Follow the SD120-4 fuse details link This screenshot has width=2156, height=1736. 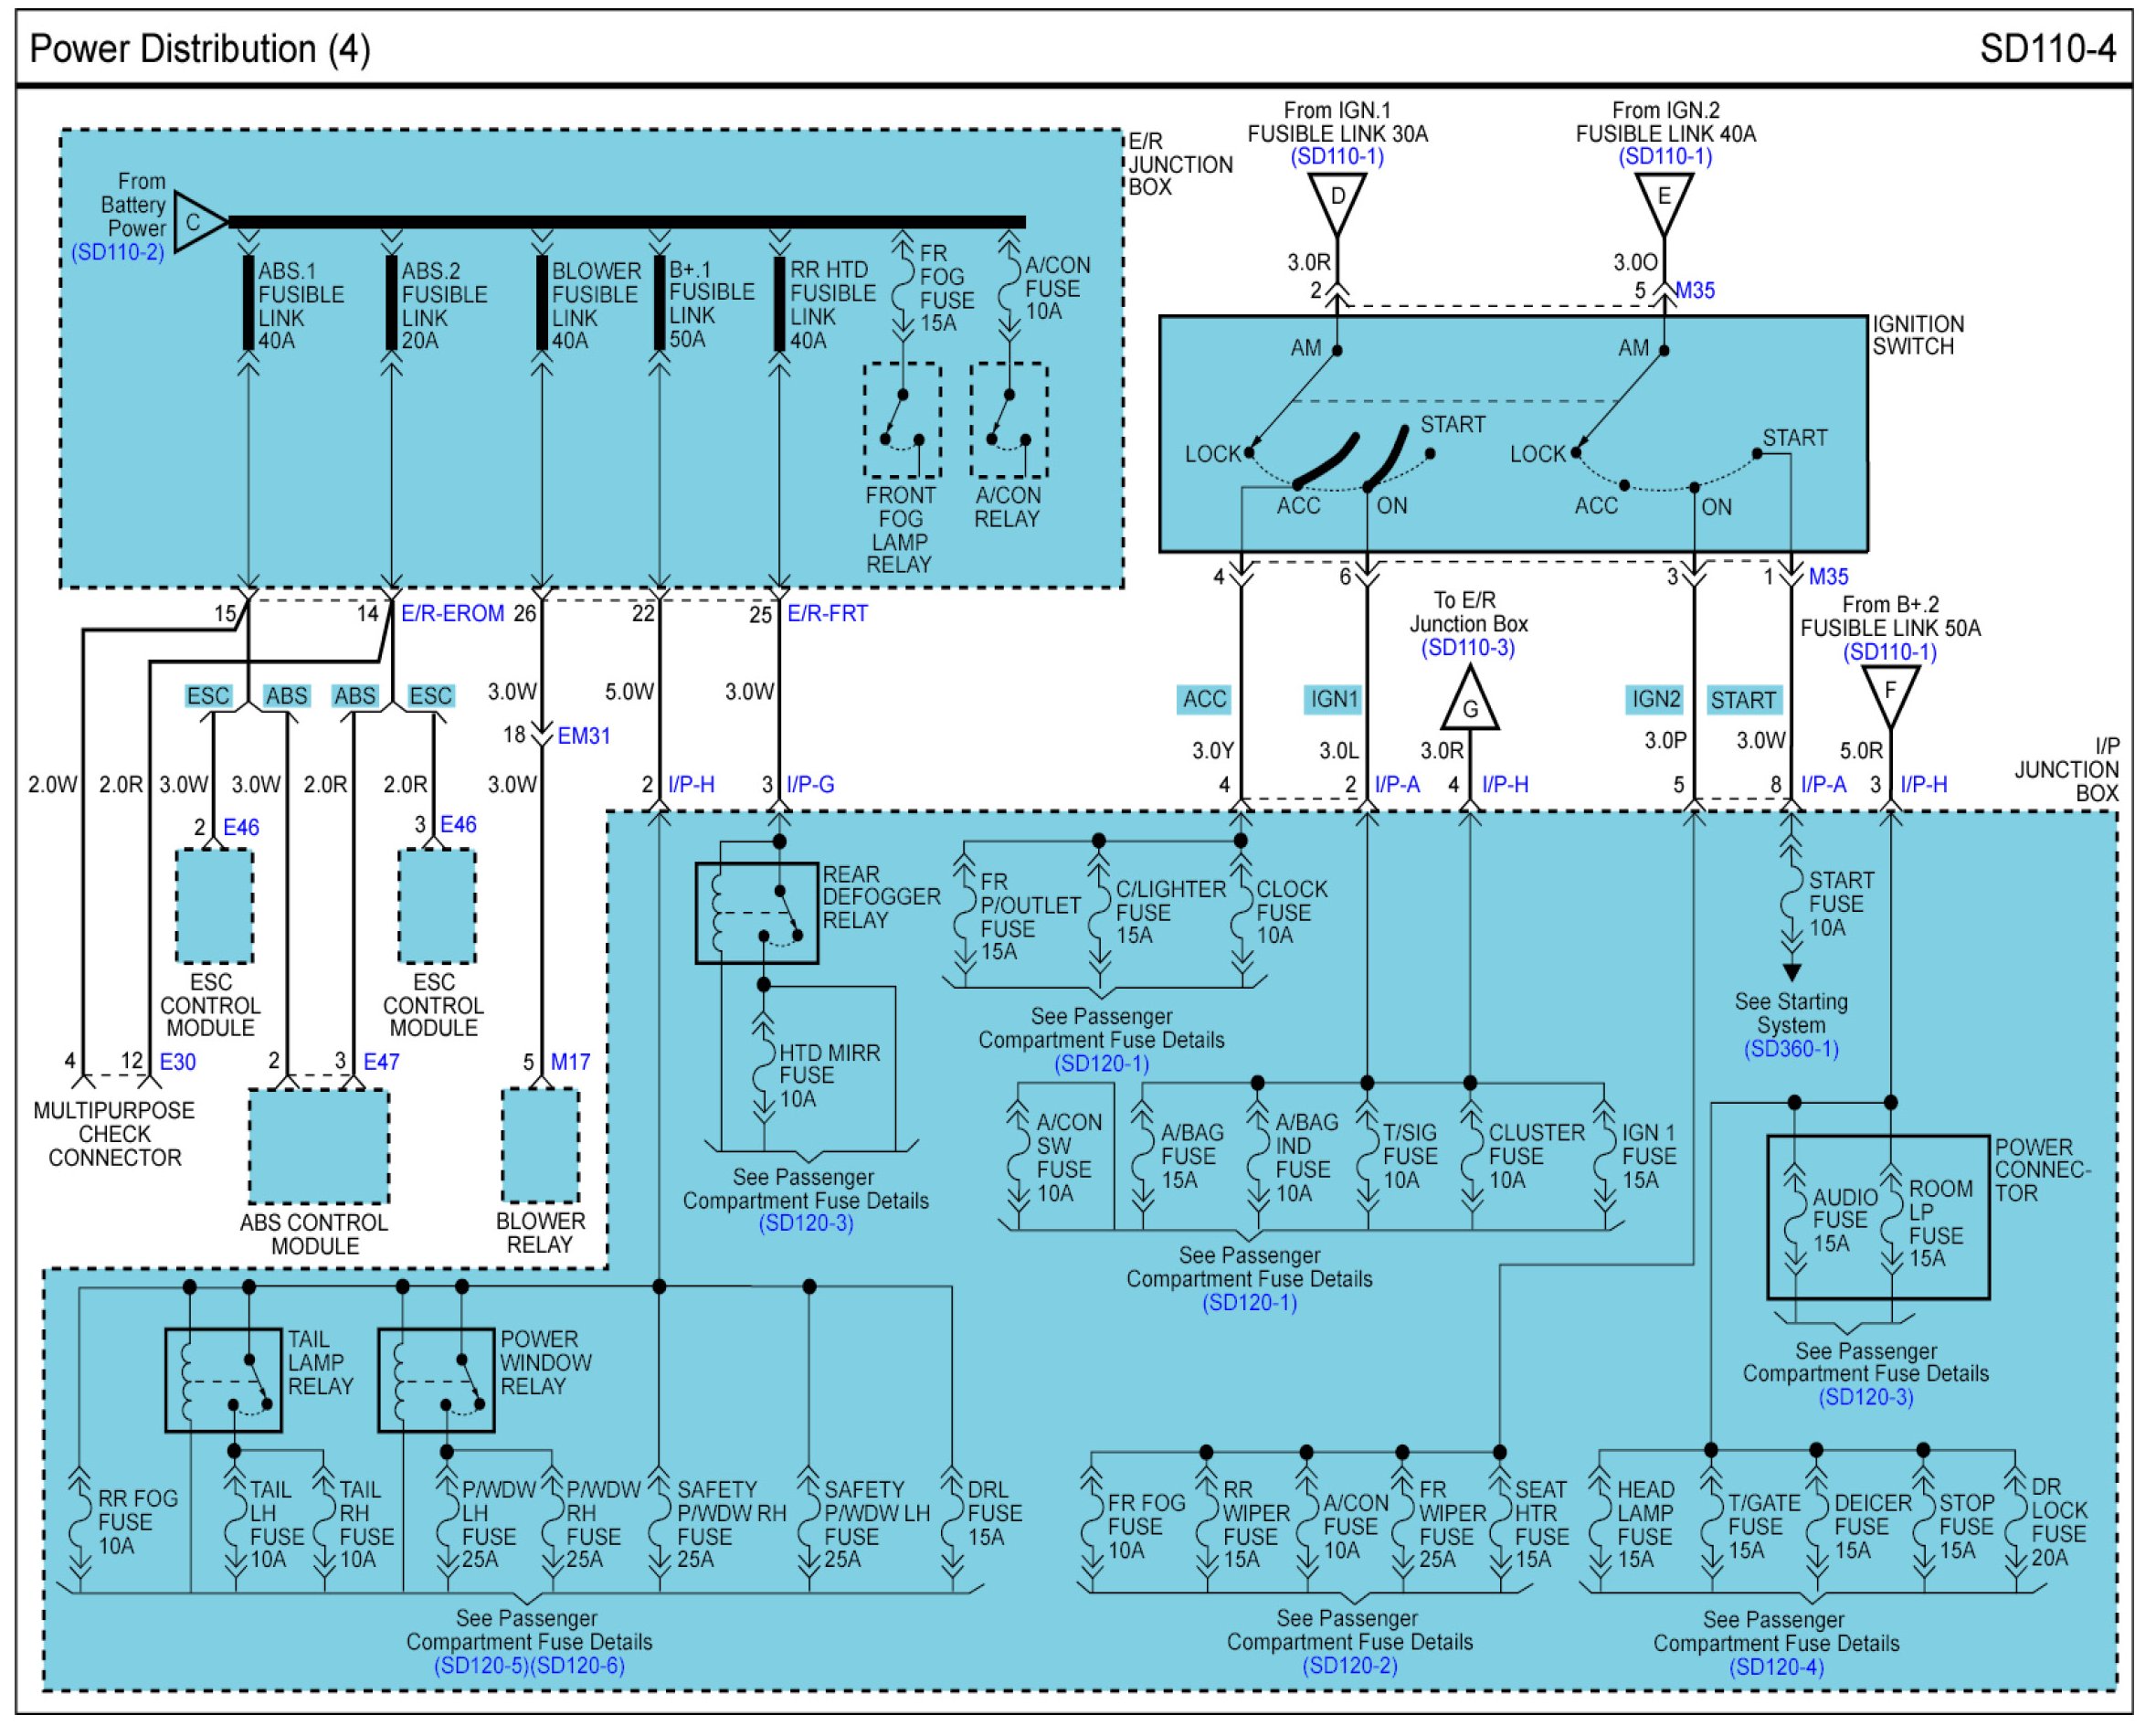(x=1776, y=1667)
